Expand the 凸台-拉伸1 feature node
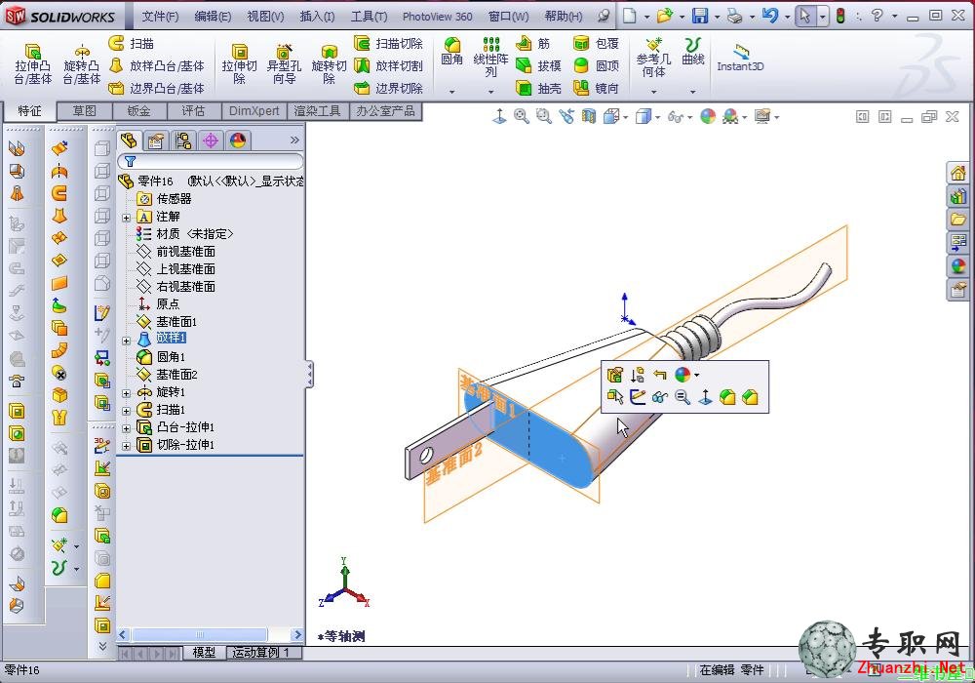 point(126,428)
